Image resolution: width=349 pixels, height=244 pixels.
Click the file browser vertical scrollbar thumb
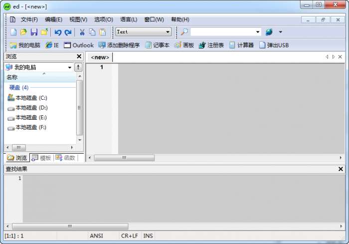click(x=79, y=108)
